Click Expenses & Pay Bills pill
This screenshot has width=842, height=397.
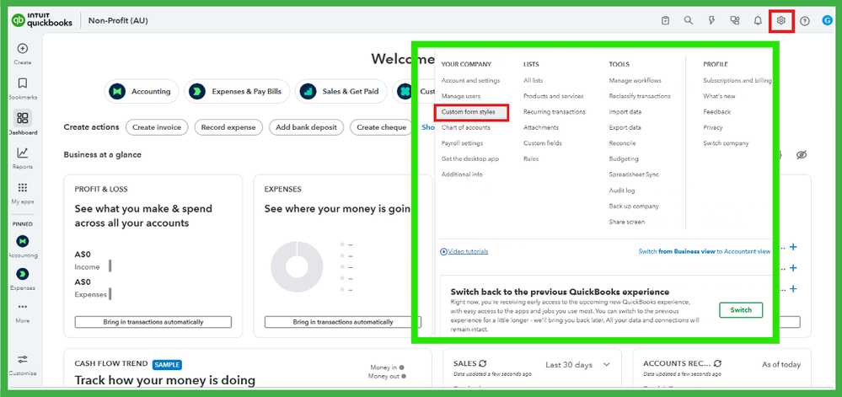pyautogui.click(x=237, y=91)
